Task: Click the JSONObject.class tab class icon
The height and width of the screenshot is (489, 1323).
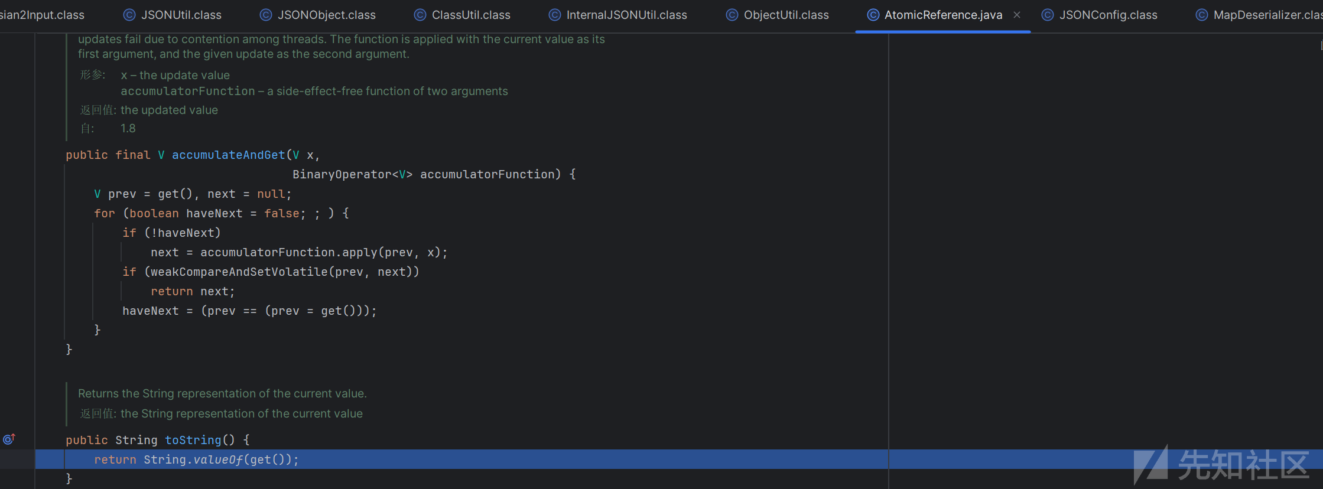Action: click(266, 15)
